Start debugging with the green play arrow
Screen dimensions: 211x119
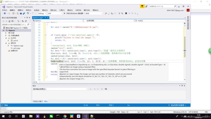(x=65, y=13)
